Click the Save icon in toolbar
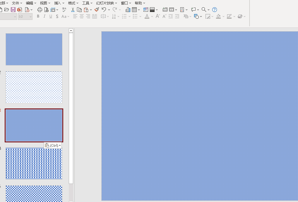This screenshot has width=298, height=202. coord(13,10)
